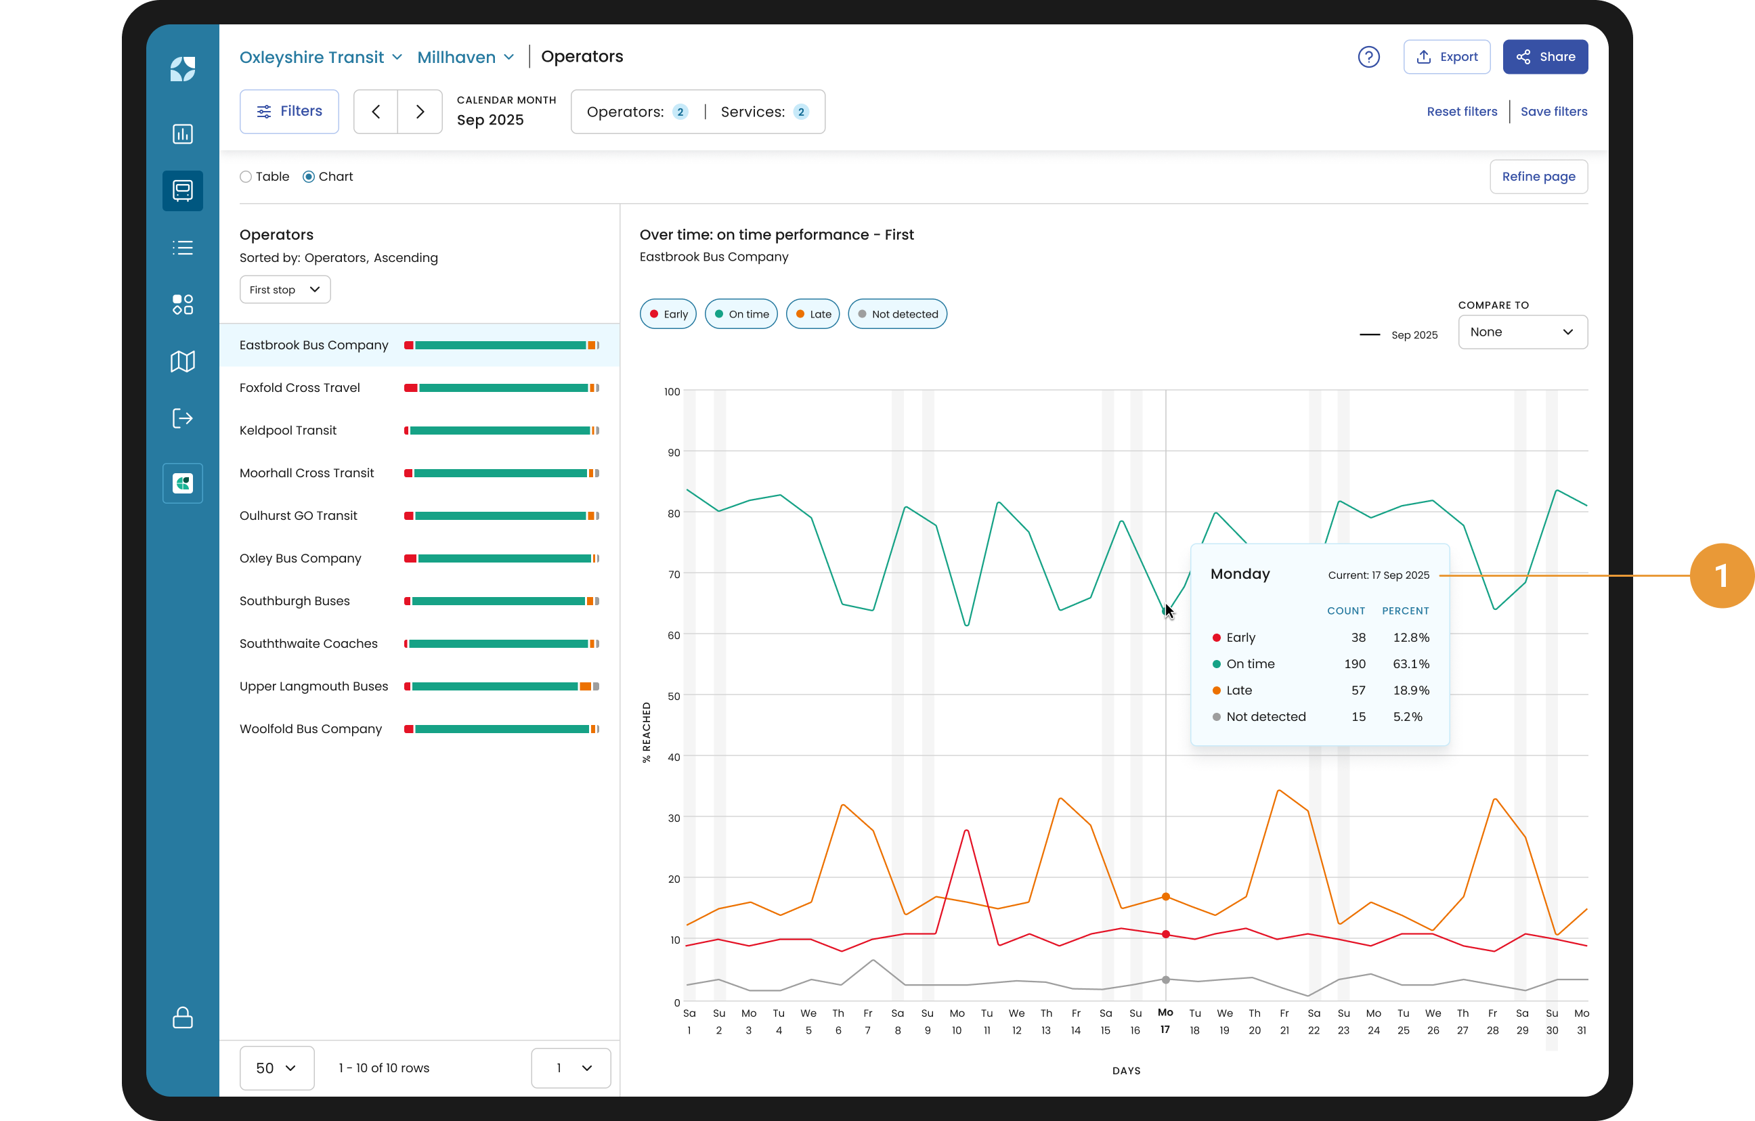Open the bar chart dashboard sidebar icon
The width and height of the screenshot is (1755, 1121).
(182, 134)
